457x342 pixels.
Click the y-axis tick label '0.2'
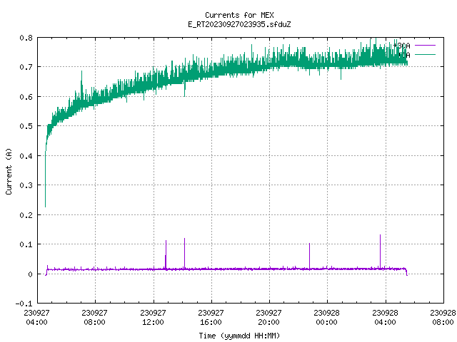click(x=26, y=215)
